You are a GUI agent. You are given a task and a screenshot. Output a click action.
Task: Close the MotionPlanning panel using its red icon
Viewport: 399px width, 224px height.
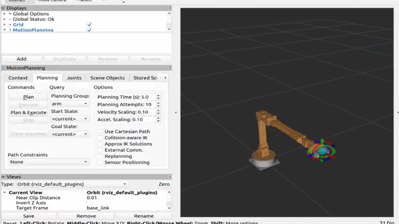pos(170,68)
